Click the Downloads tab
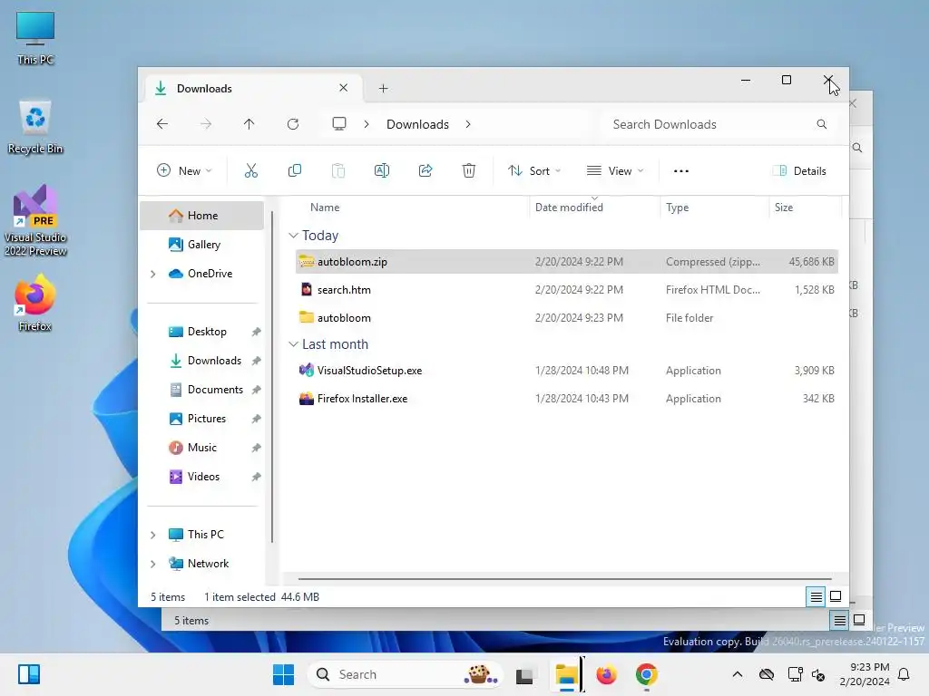 (253, 89)
